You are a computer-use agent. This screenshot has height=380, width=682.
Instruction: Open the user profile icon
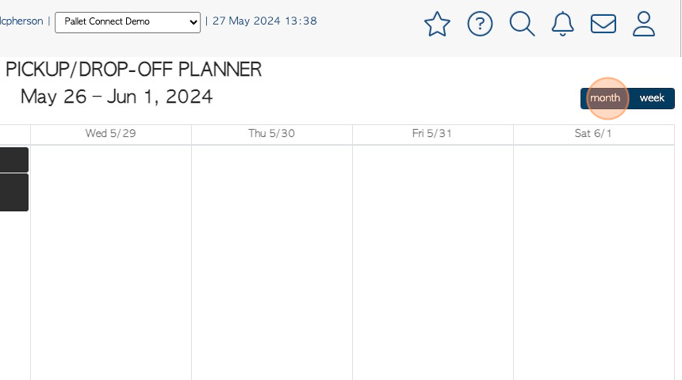644,24
